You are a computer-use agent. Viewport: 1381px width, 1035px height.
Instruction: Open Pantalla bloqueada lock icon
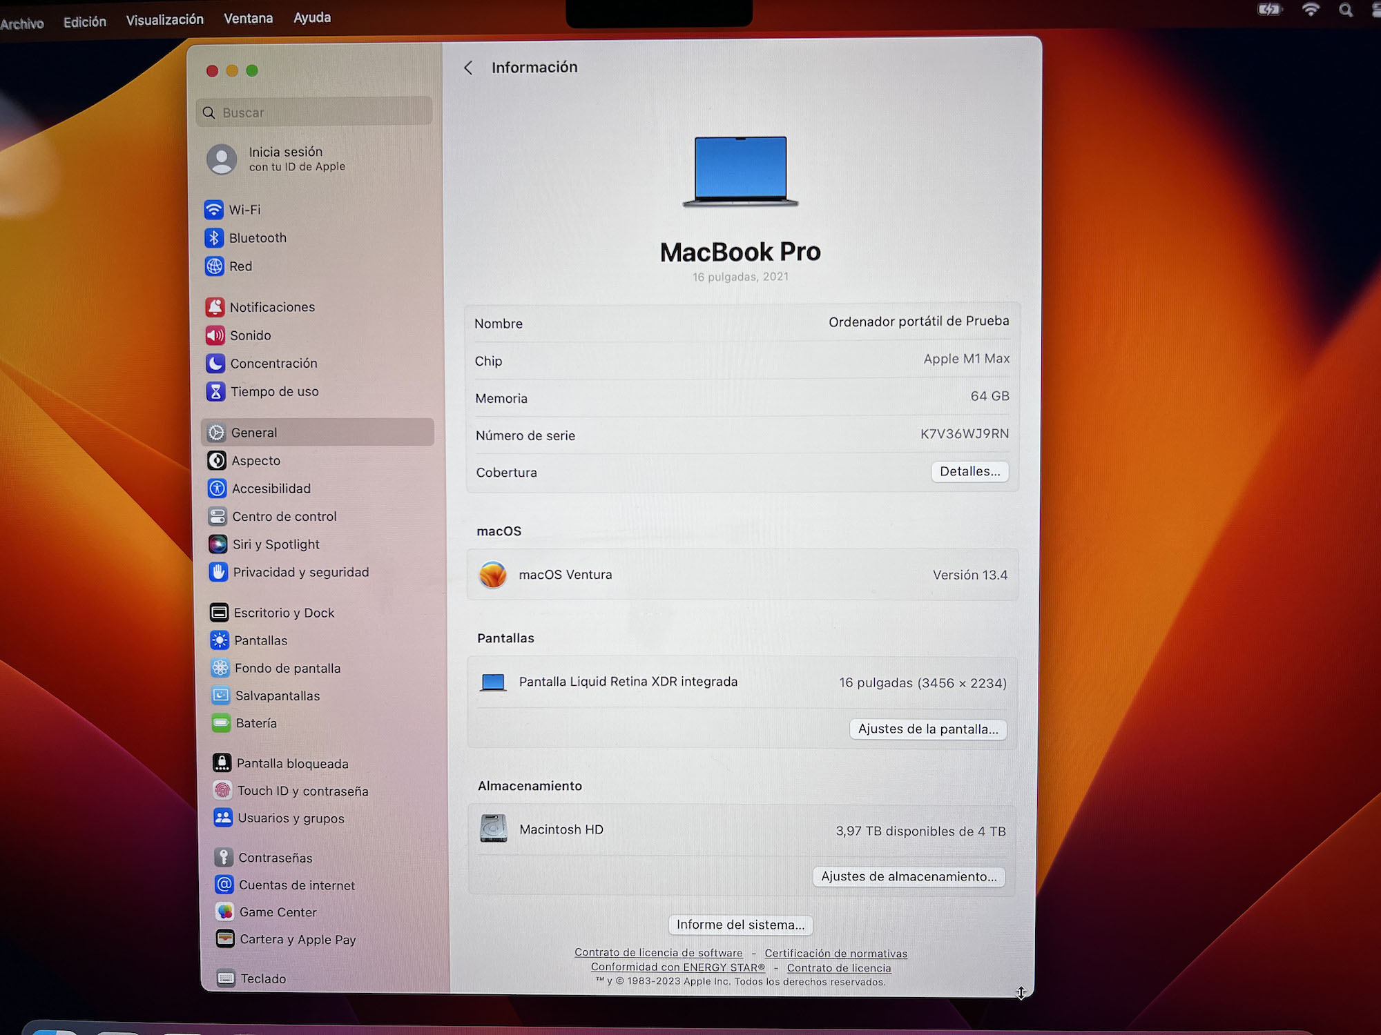(222, 763)
